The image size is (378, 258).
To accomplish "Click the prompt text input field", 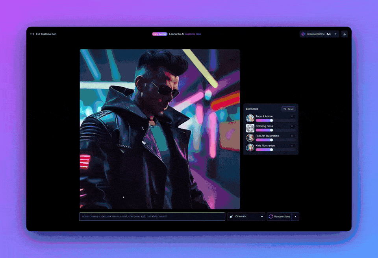I will point(152,216).
